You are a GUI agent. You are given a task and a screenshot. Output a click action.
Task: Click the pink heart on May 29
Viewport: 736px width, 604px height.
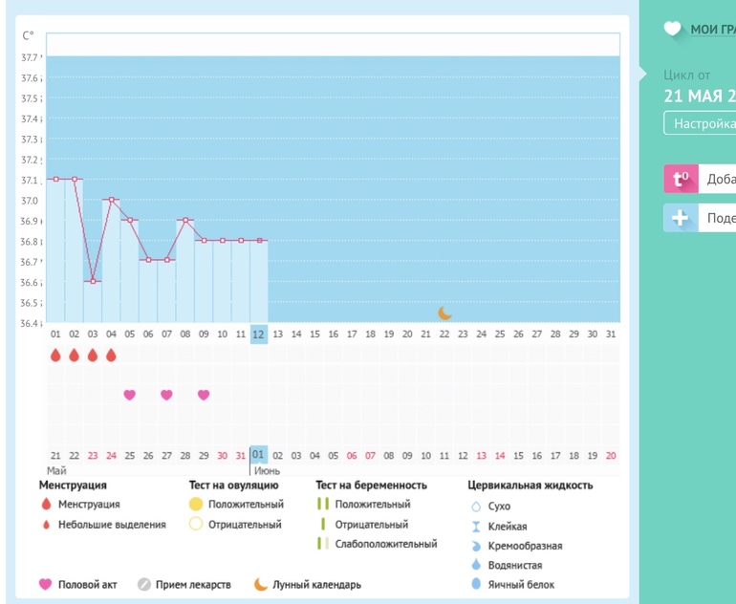(x=204, y=395)
